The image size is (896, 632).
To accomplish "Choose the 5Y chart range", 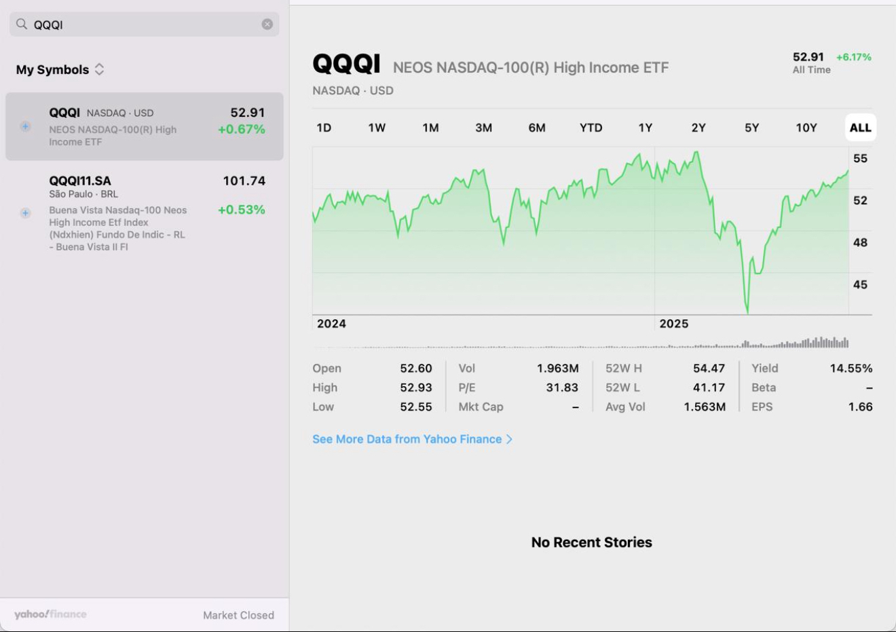I will pos(751,128).
